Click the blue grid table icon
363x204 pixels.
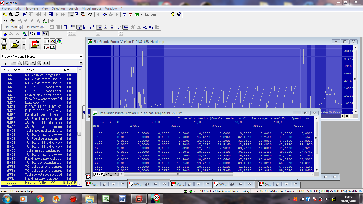pos(51,15)
